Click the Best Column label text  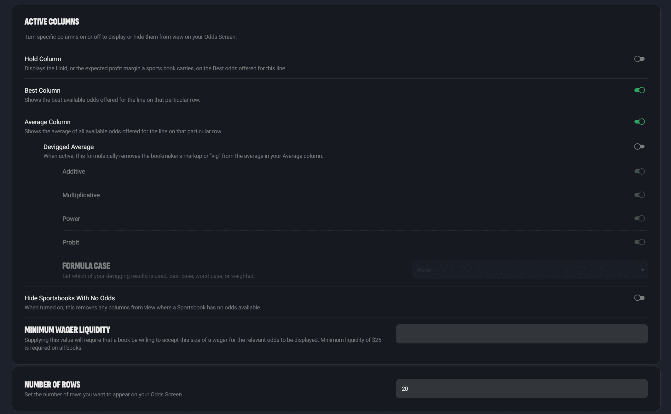43,90
